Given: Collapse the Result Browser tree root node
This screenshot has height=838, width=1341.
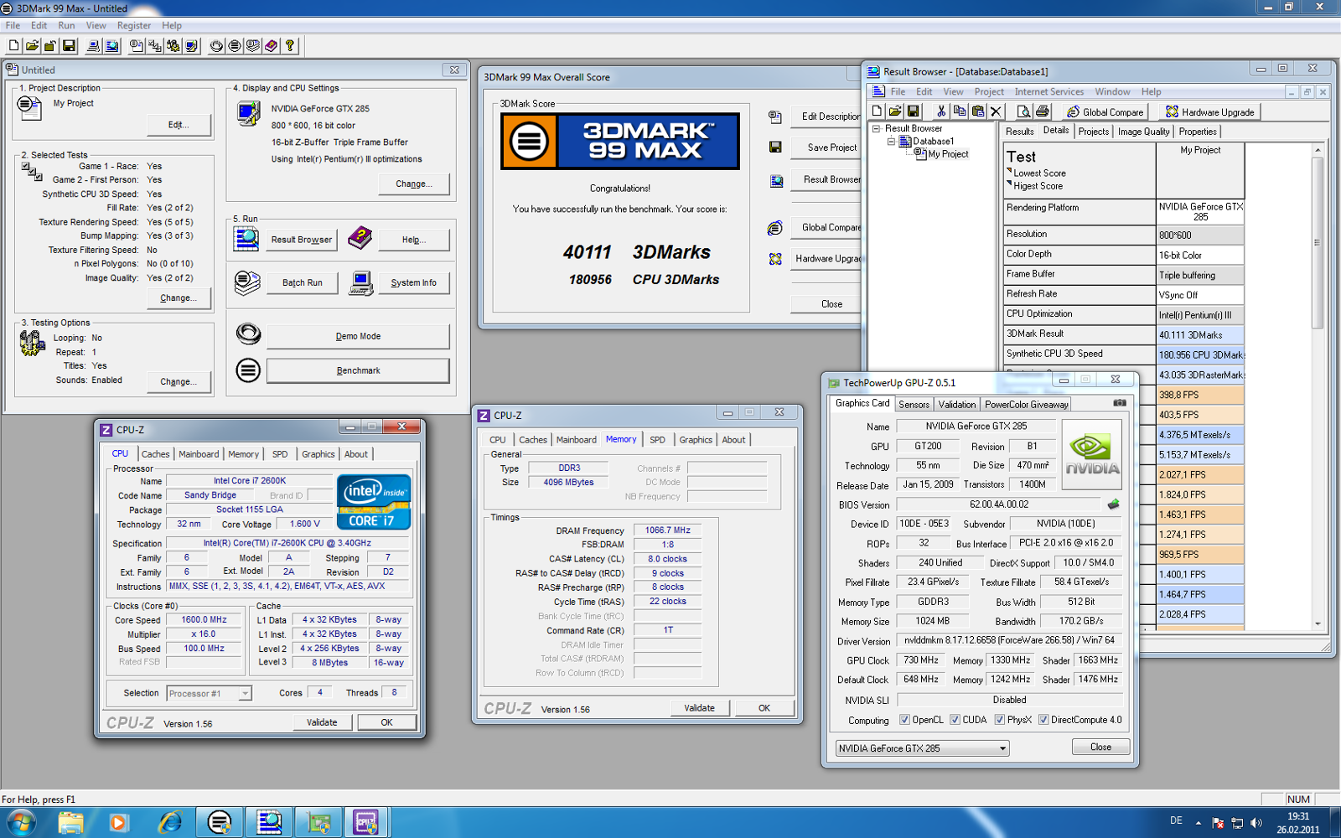Looking at the screenshot, I should [877, 129].
